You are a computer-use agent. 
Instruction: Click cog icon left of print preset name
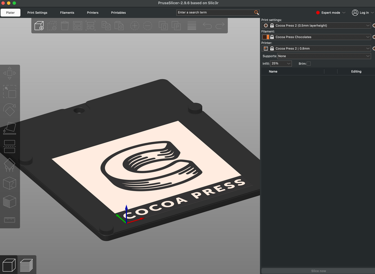(266, 25)
